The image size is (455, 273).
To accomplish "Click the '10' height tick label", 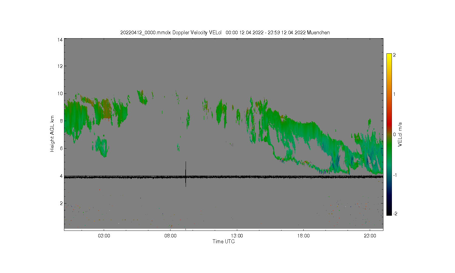I will click(x=60, y=93).
